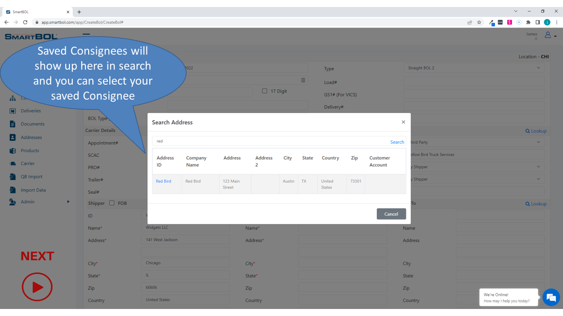Click the Addresses contact-book icon

13,138
